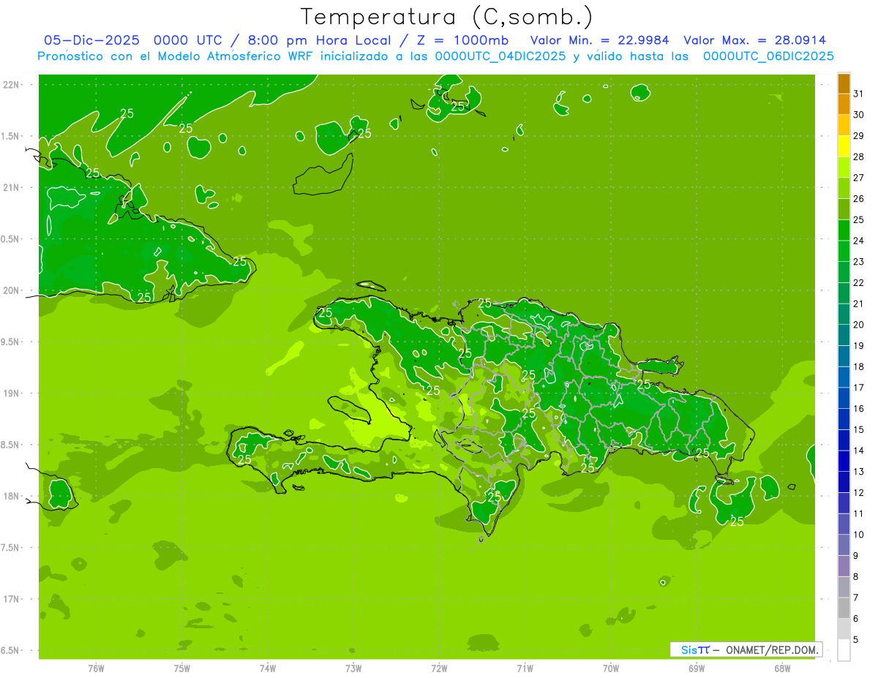Select the 'Z = 1000mb' level text

click(462, 40)
